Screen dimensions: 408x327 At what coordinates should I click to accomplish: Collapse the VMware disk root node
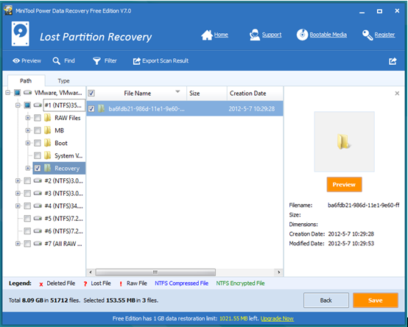pyautogui.click(x=8, y=92)
